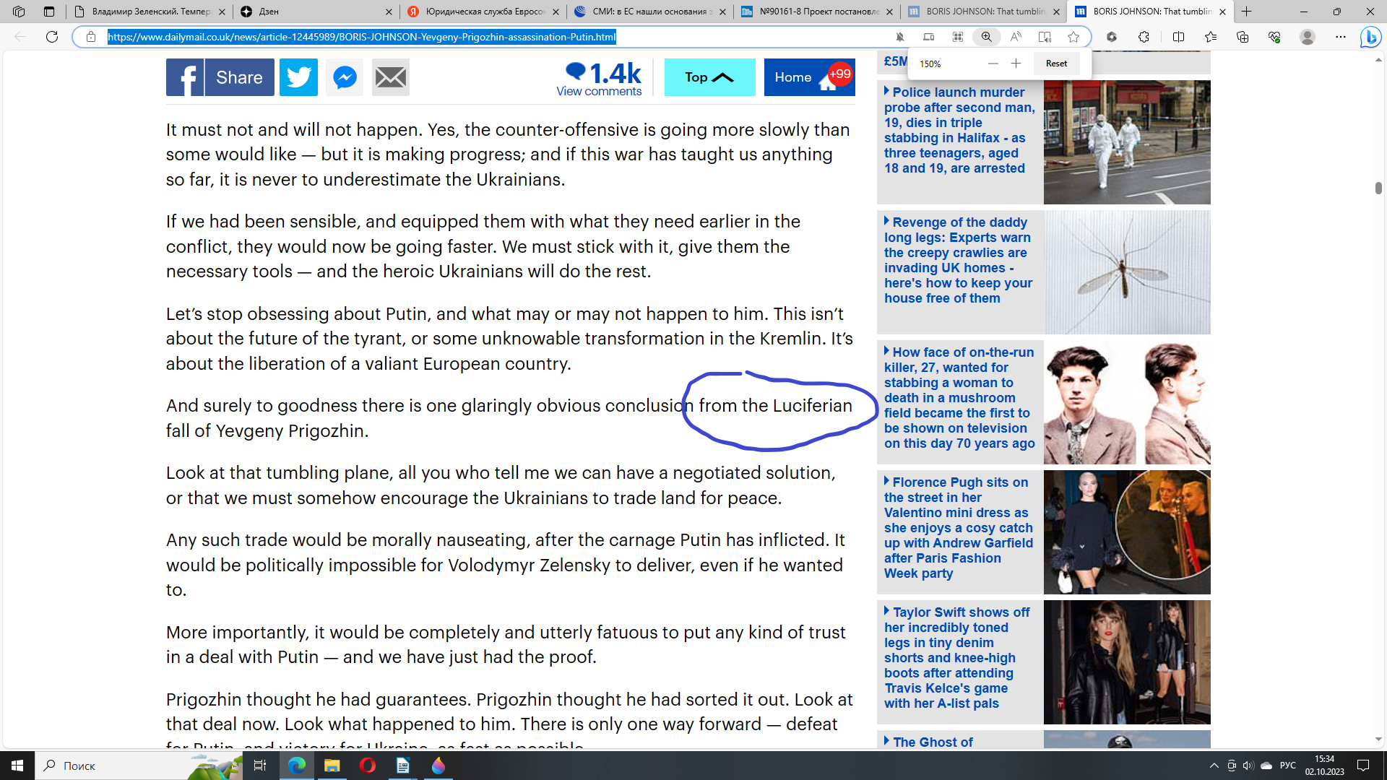The image size is (1387, 780).
Task: Click the vertical scrollbar thumb
Action: click(1378, 188)
